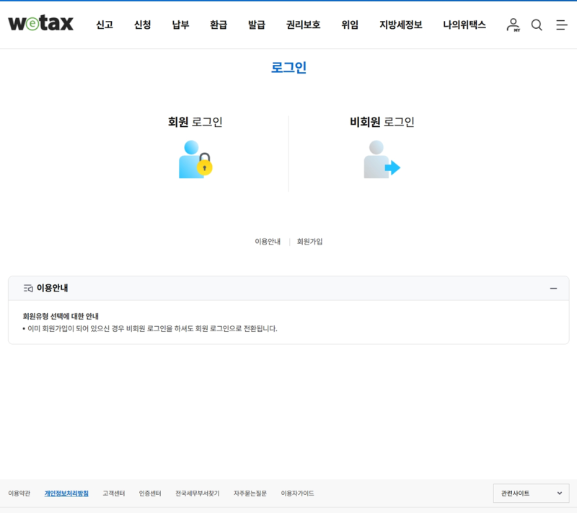Open the 자주묻는질문 footer link
Image resolution: width=577 pixels, height=513 pixels.
click(x=251, y=493)
